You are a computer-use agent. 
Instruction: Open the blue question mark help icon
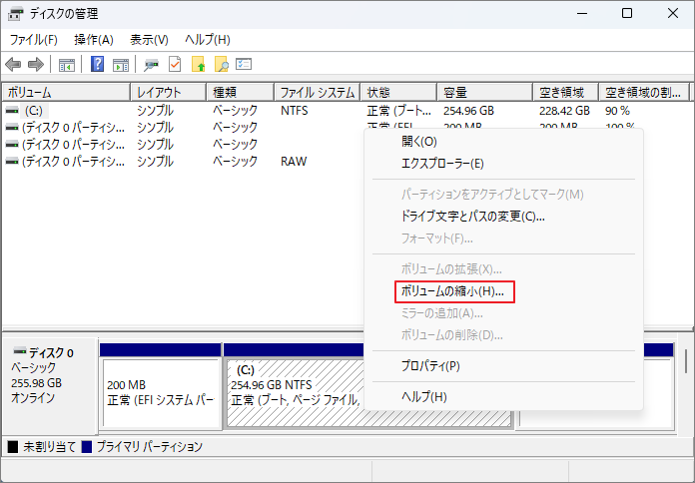pyautogui.click(x=97, y=64)
